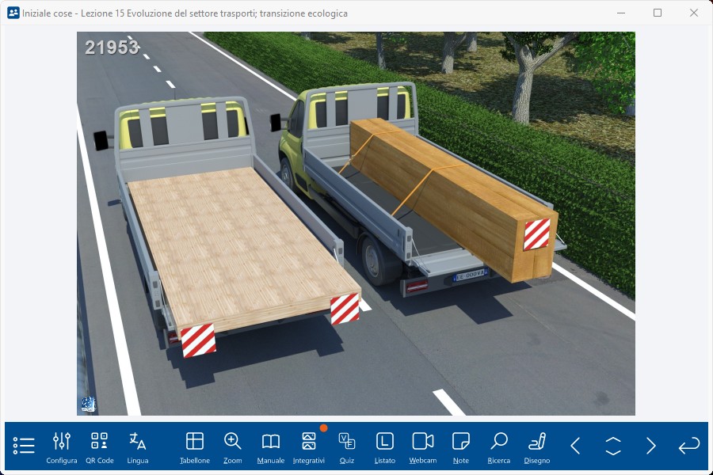Viewport: 713px width, 475px height.
Task: Go to previous slide arrow
Action: click(x=575, y=446)
